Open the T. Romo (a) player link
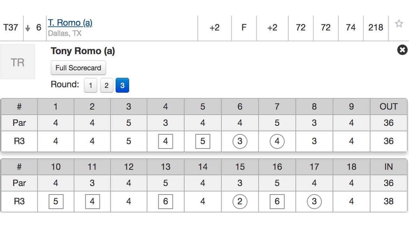 [70, 23]
